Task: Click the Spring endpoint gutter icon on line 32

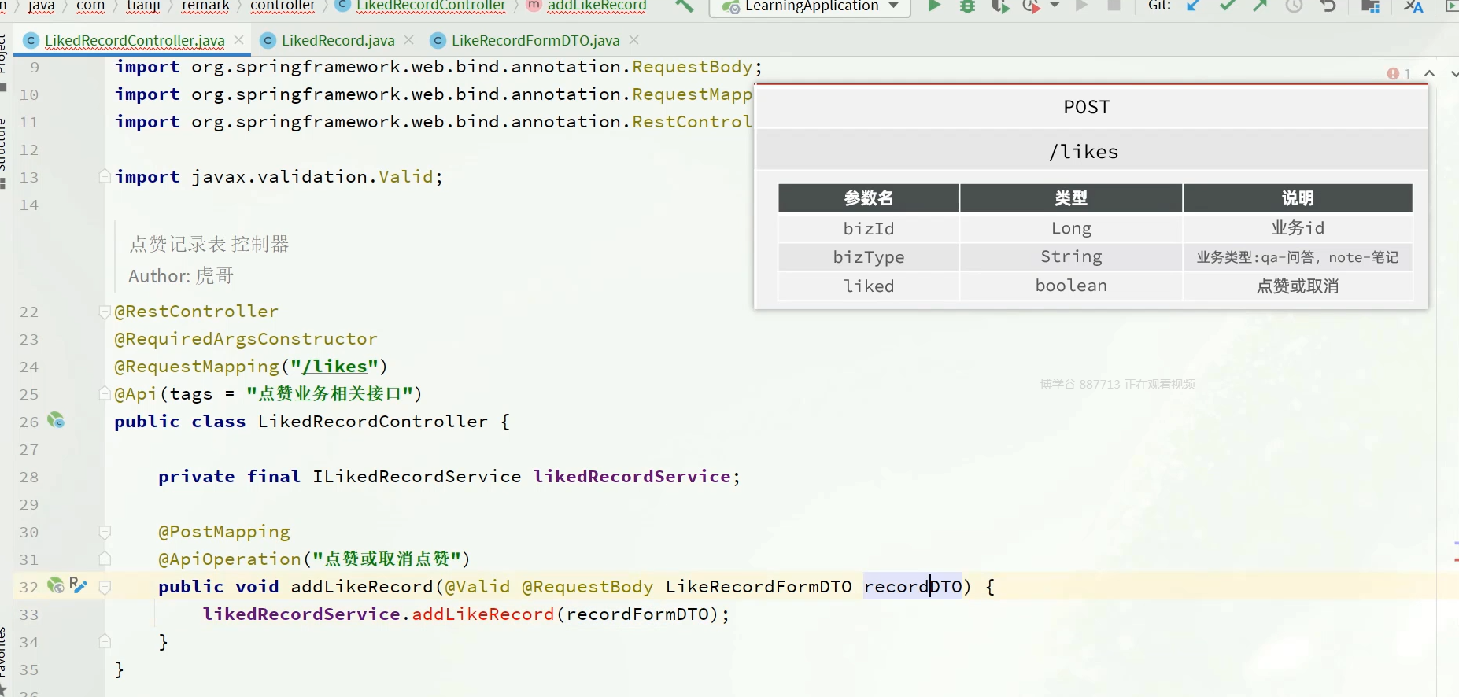Action: coord(56,585)
